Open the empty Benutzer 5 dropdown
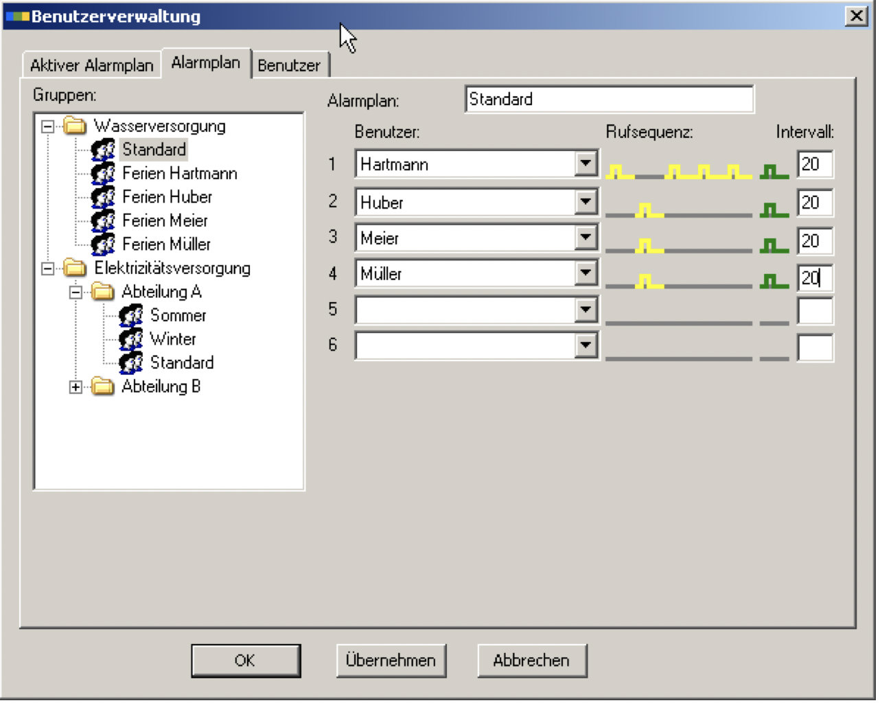The height and width of the screenshot is (703, 880). 586,310
